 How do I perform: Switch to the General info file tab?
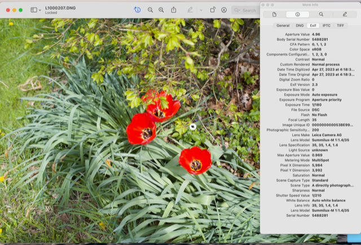[274, 14]
